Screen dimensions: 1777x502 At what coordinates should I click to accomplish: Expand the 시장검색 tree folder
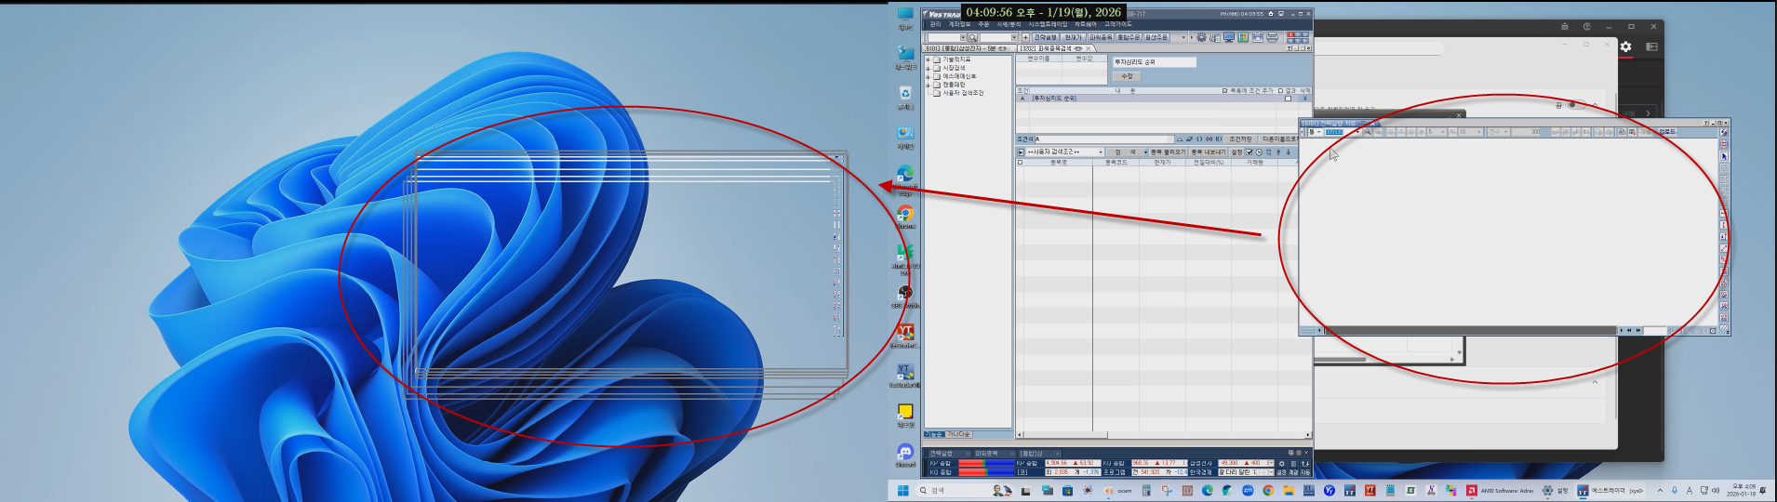928,68
